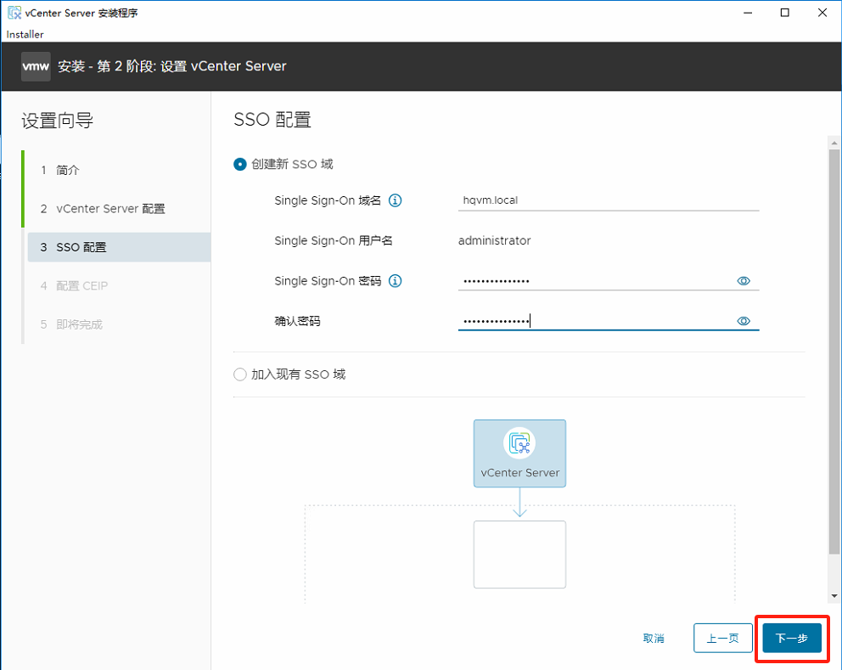Select the create new SSO domain radio button
The width and height of the screenshot is (842, 670).
[x=240, y=165]
